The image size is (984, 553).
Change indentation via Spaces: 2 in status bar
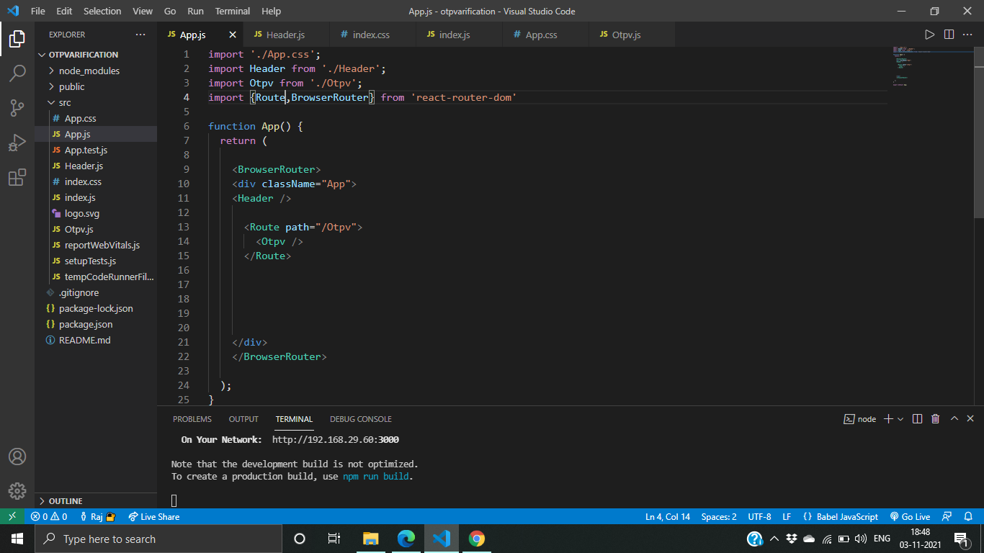719,516
